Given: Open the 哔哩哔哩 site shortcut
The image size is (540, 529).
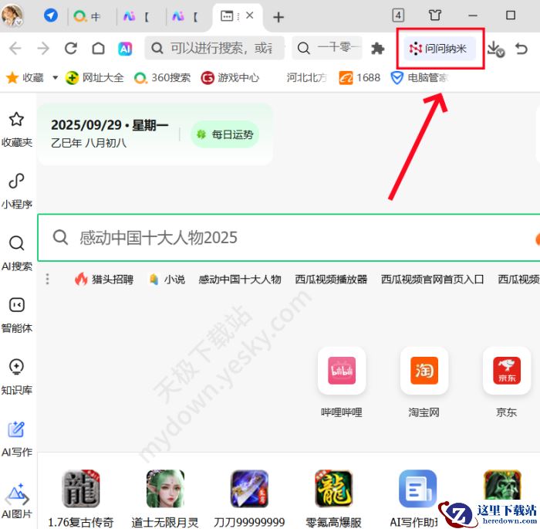Looking at the screenshot, I should [x=341, y=382].
